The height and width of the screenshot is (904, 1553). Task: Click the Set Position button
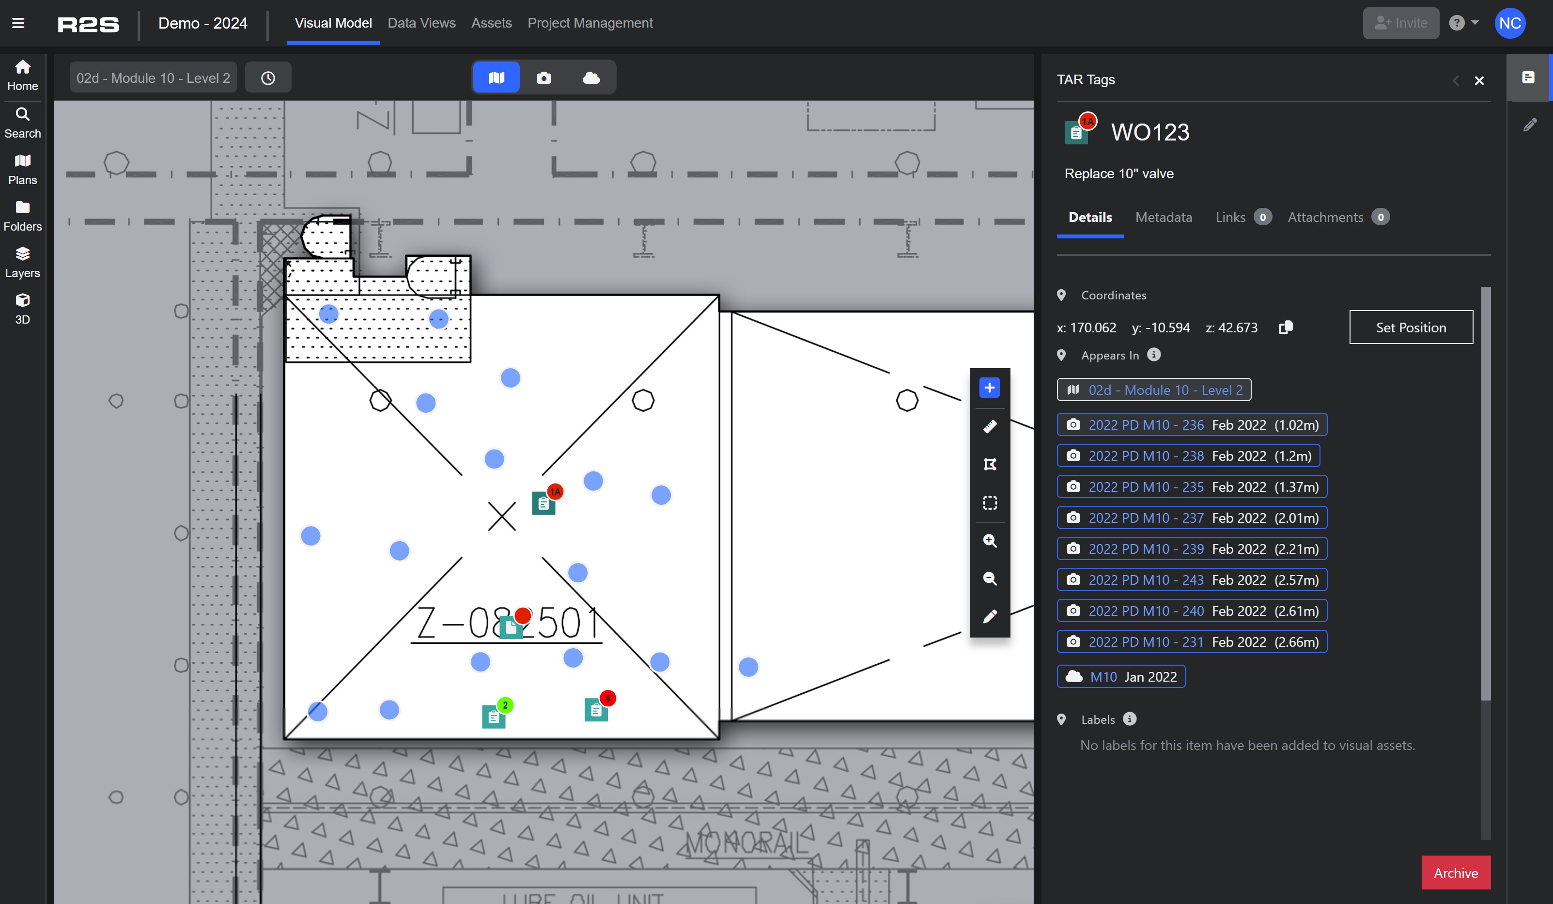(1410, 327)
